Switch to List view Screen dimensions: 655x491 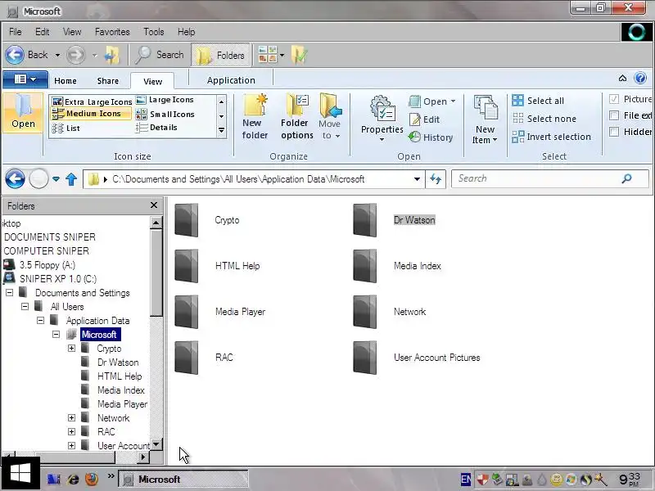tap(65, 128)
